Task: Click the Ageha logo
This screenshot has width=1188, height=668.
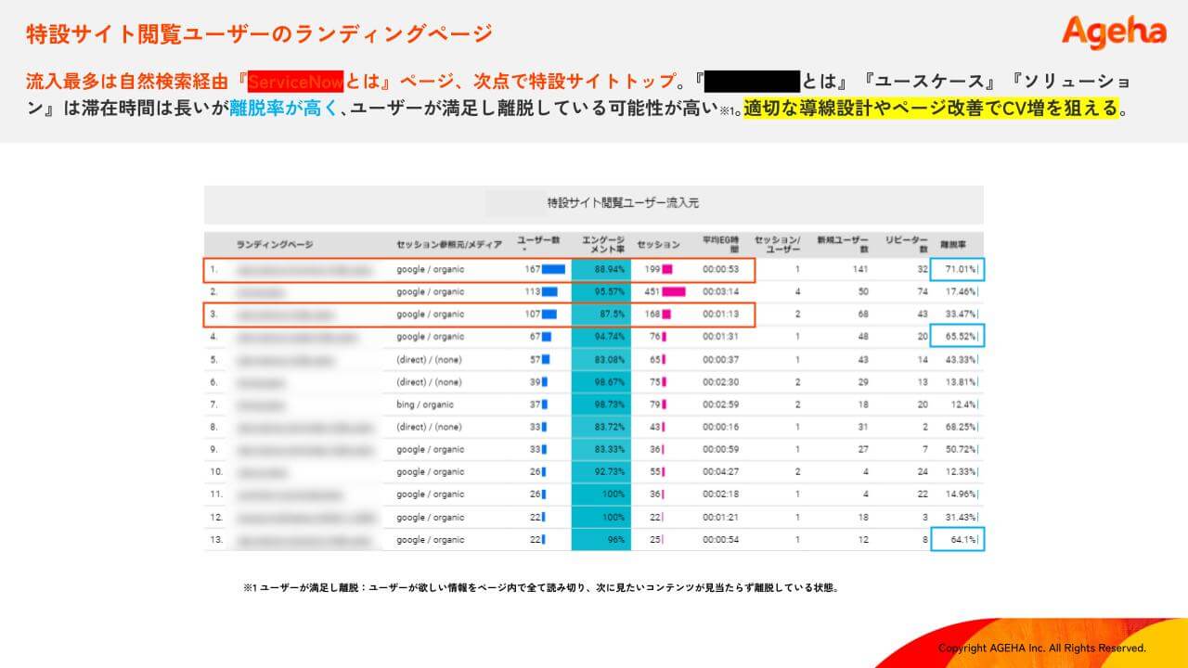Action: pyautogui.click(x=1114, y=32)
